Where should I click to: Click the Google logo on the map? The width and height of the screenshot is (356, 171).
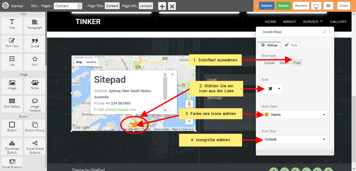point(81,127)
